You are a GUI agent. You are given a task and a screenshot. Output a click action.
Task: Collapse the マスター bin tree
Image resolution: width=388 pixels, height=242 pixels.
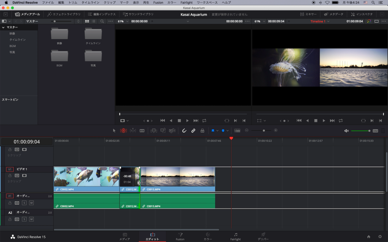tap(3, 28)
